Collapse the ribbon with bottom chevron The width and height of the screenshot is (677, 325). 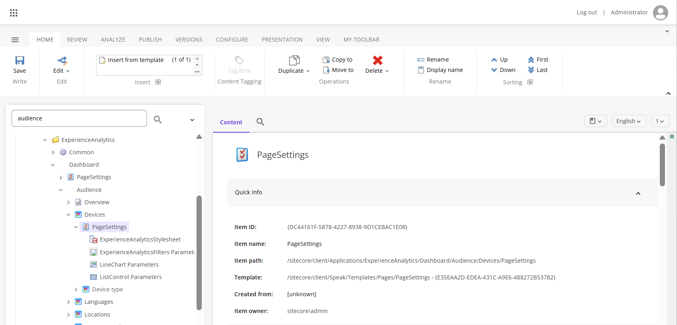[x=668, y=93]
